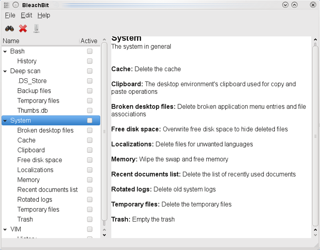The height and width of the screenshot is (250, 320).
Task: Open the Edit menu
Action: pyautogui.click(x=26, y=15)
